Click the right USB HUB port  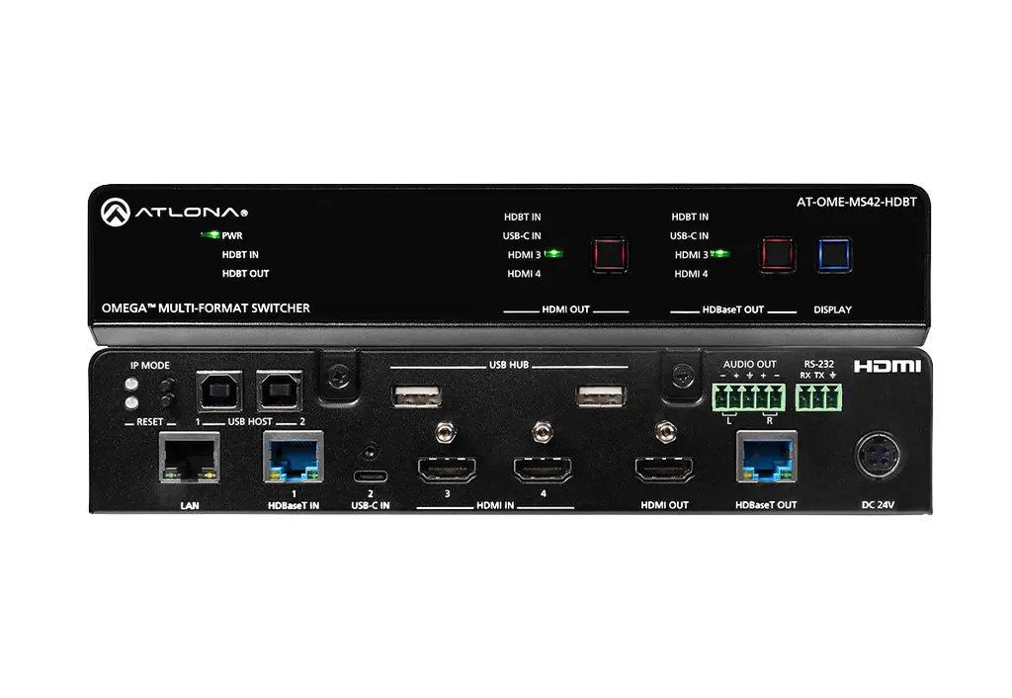(601, 395)
